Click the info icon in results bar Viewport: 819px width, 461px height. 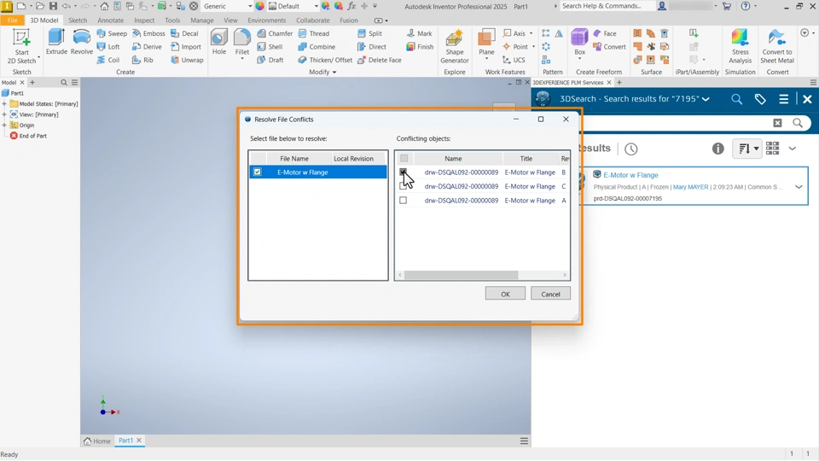(718, 149)
